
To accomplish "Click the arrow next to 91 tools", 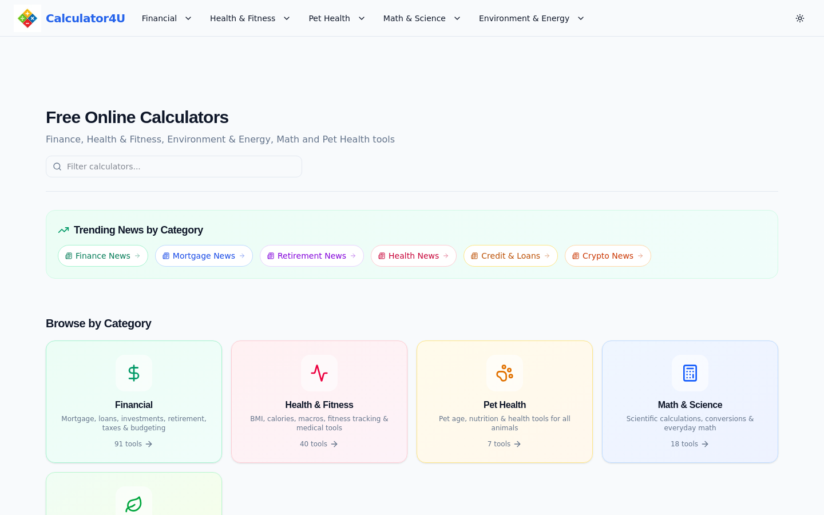I will click(x=149, y=444).
